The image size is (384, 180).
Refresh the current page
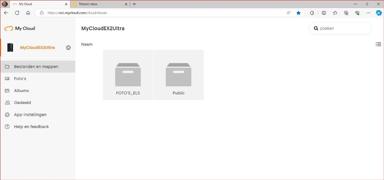(x=17, y=13)
